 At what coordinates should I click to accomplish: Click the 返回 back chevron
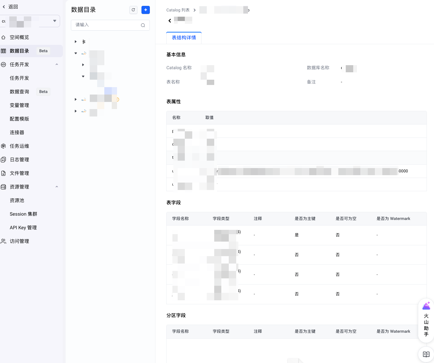[x=4, y=7]
